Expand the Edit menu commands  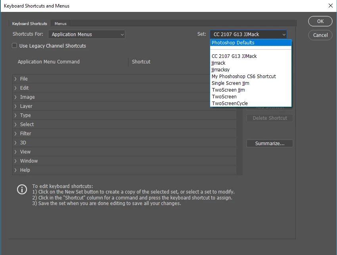point(15,88)
